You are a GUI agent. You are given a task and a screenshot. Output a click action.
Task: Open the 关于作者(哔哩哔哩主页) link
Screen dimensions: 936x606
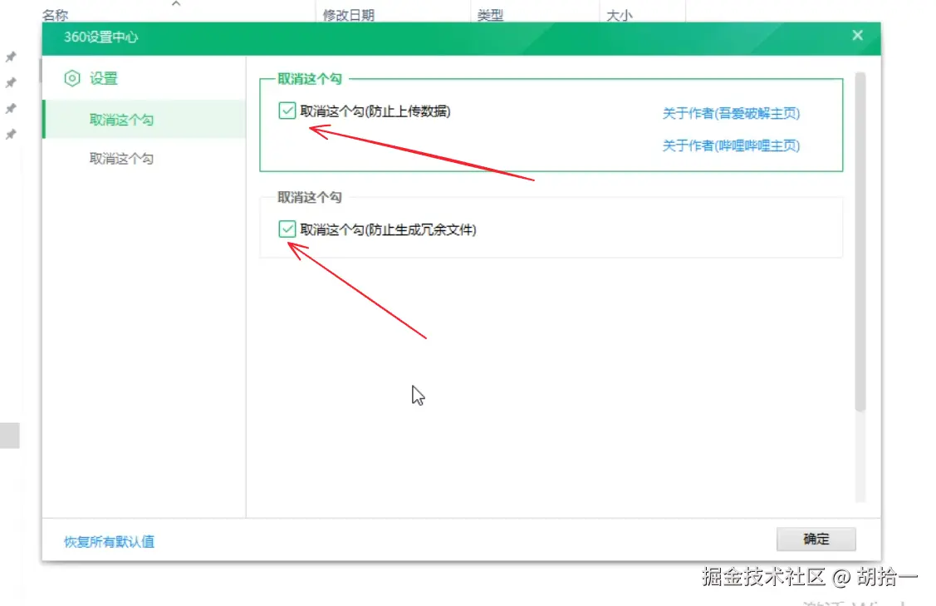pyautogui.click(x=731, y=145)
